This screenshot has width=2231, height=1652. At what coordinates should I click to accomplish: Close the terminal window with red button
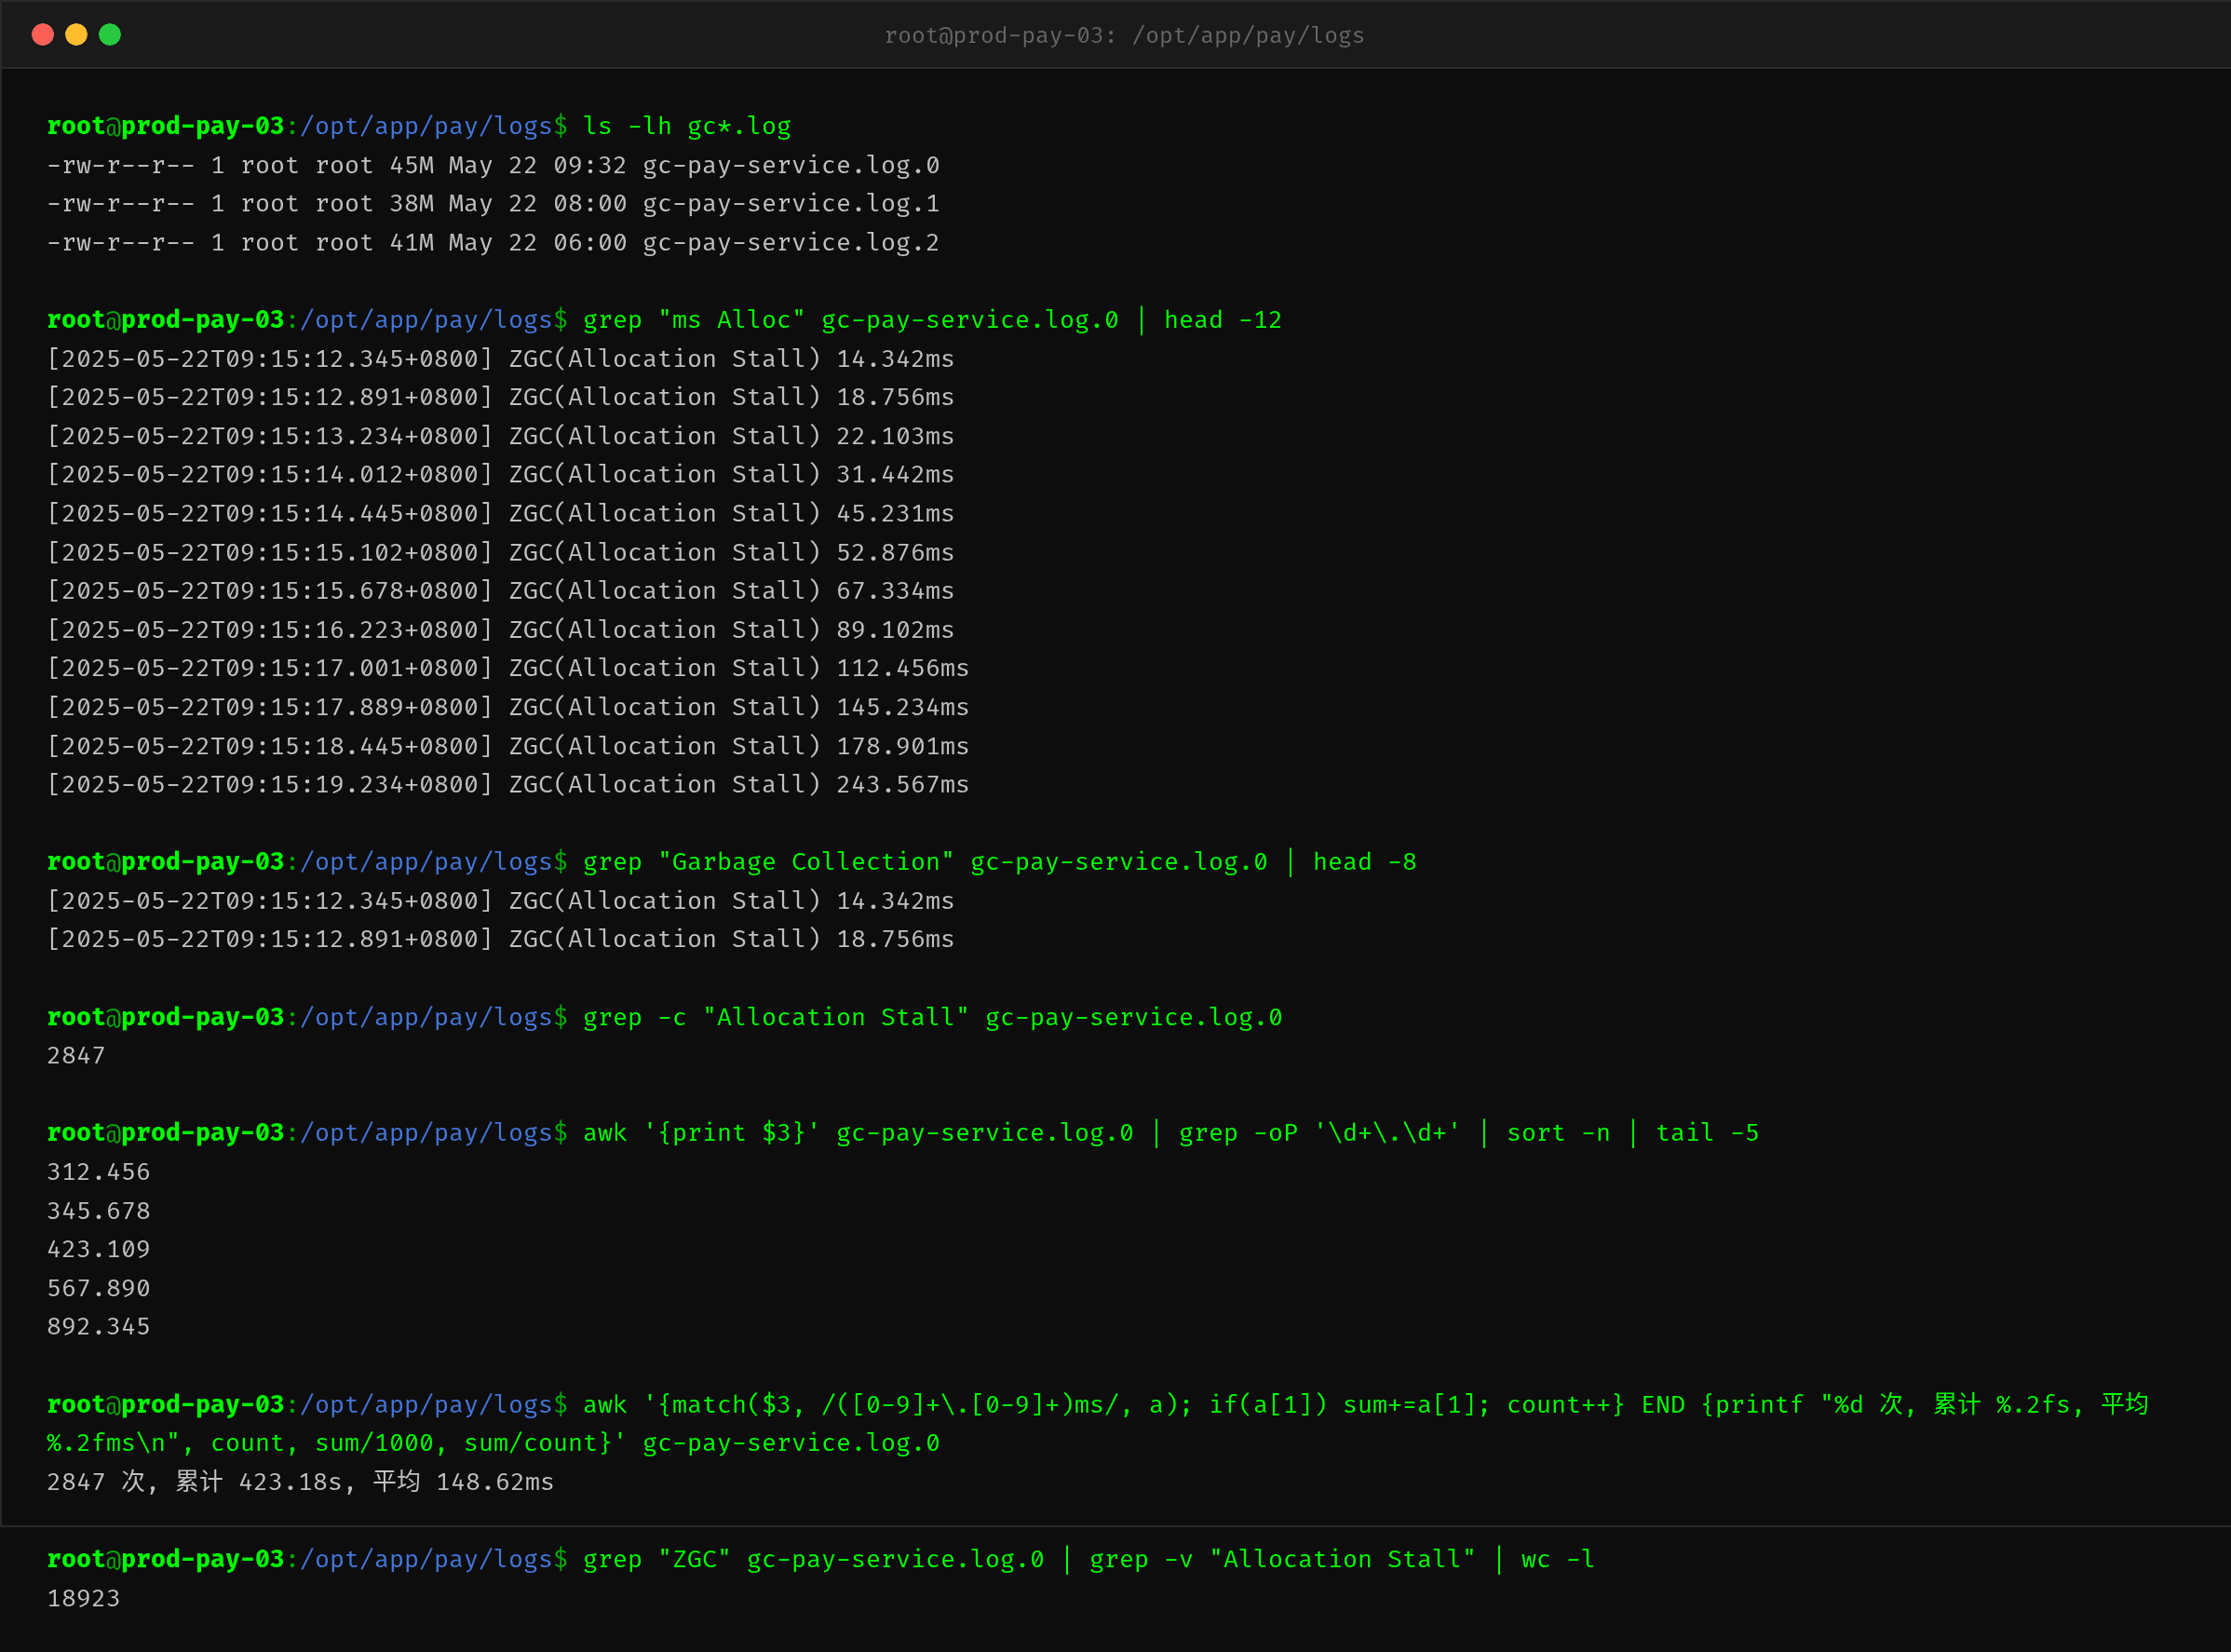[43, 35]
